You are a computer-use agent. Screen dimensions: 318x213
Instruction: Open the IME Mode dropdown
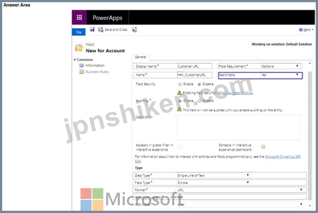(240, 205)
